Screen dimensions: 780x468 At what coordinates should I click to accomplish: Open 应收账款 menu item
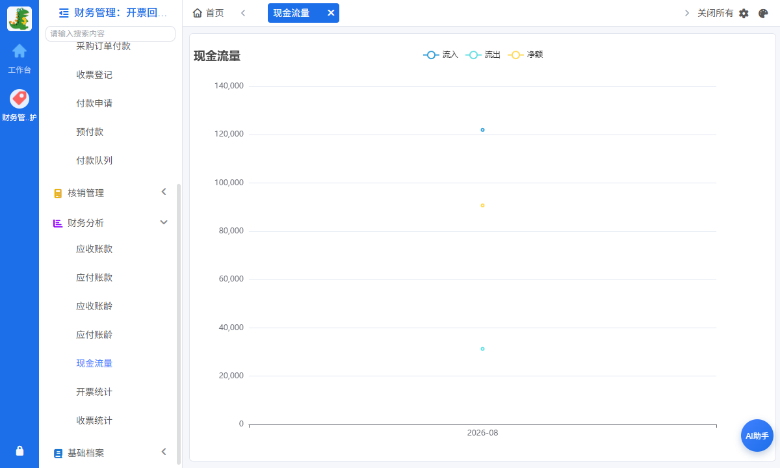[x=94, y=249]
